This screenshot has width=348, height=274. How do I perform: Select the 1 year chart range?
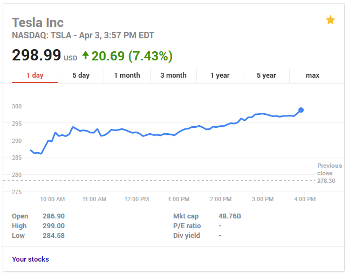pyautogui.click(x=220, y=76)
